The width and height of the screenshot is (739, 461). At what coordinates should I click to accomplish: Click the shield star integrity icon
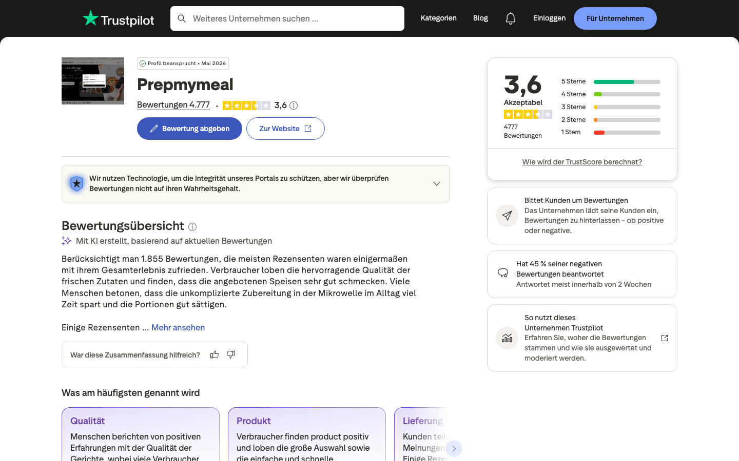pyautogui.click(x=76, y=183)
